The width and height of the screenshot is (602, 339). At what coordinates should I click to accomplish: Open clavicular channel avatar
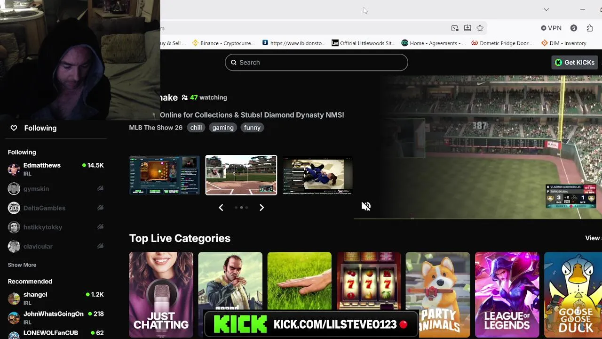point(14,246)
